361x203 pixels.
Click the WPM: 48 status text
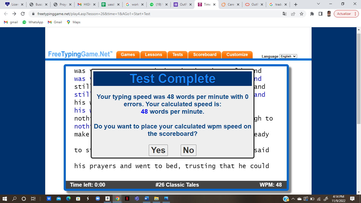pos(271,185)
